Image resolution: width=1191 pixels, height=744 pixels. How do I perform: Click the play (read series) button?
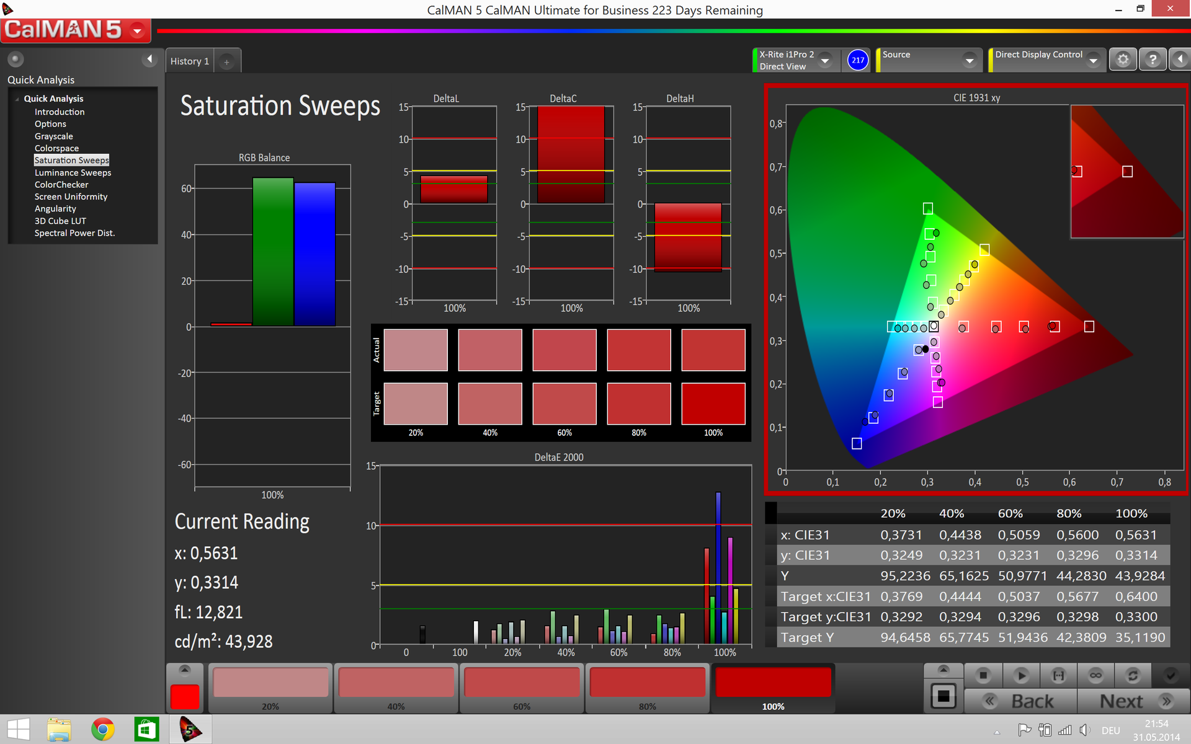tap(1021, 675)
